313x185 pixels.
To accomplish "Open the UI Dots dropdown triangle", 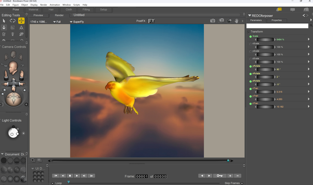I will coord(33,169).
